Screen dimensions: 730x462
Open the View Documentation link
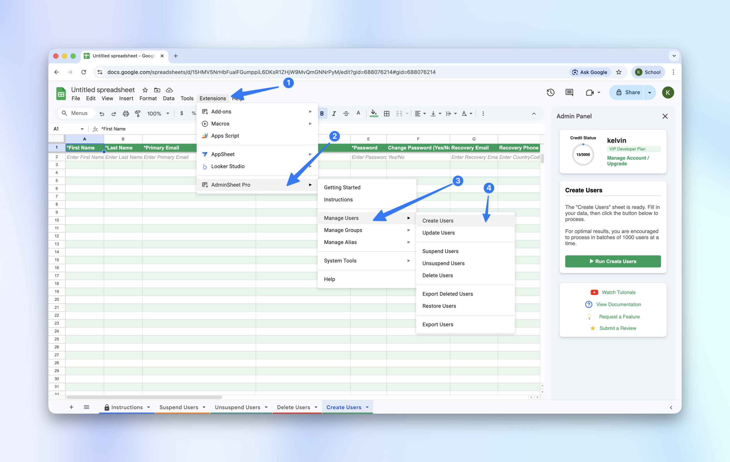pyautogui.click(x=619, y=304)
